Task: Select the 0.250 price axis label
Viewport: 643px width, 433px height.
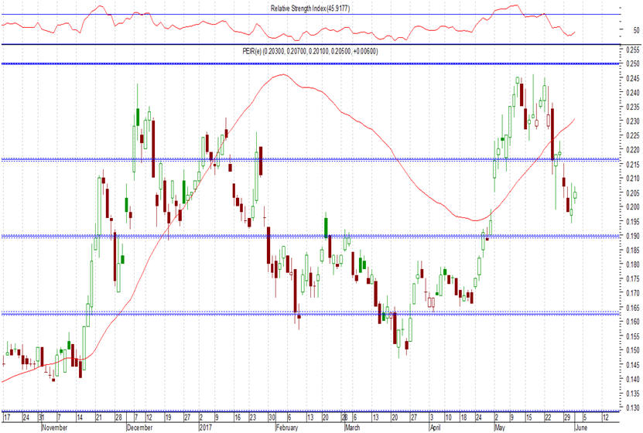Action: 633,64
